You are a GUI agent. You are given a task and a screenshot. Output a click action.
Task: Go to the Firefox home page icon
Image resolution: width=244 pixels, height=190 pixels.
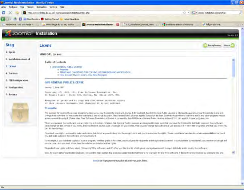coord(17,13)
